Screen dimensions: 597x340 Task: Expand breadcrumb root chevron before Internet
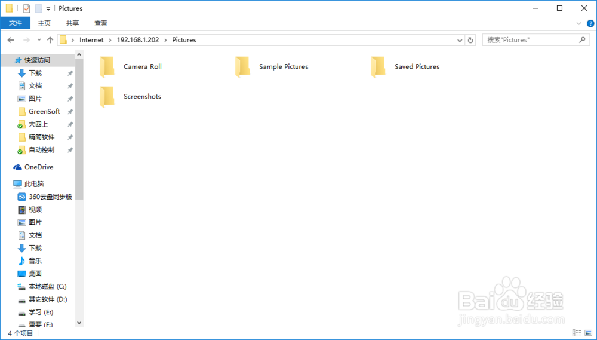(x=73, y=40)
